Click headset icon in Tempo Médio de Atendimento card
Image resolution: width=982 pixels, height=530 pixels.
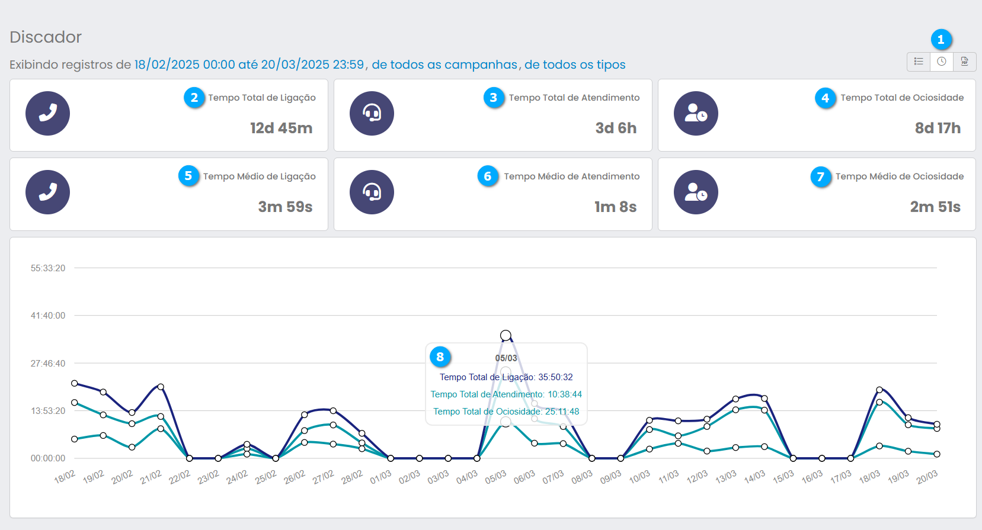tap(372, 192)
